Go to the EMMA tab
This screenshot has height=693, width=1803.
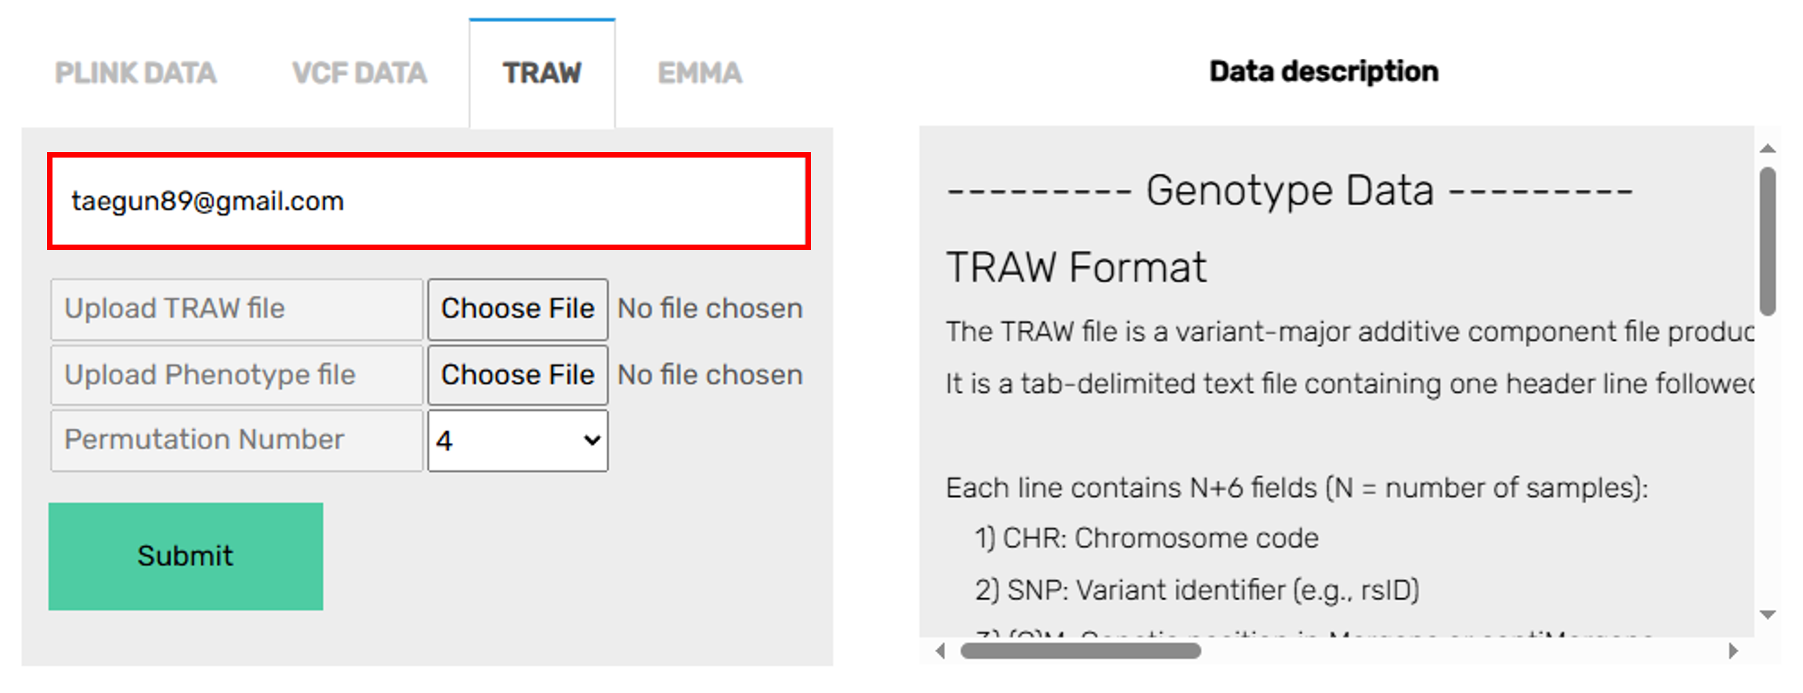tap(700, 74)
